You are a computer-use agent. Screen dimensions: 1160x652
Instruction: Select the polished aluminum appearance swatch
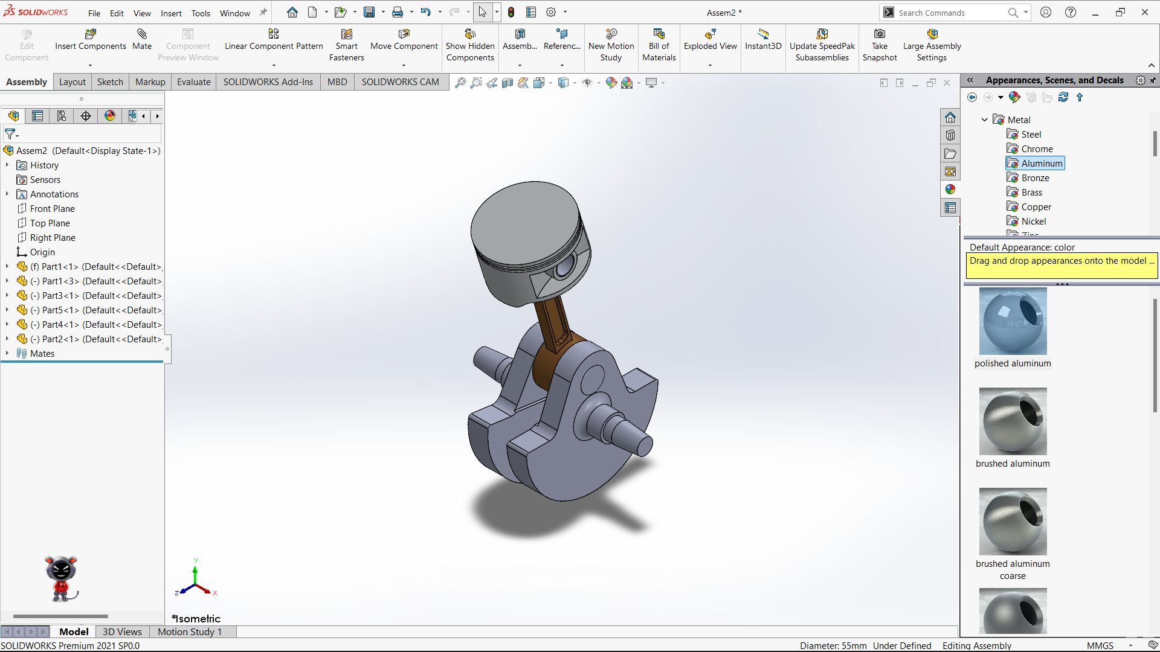(x=1013, y=321)
